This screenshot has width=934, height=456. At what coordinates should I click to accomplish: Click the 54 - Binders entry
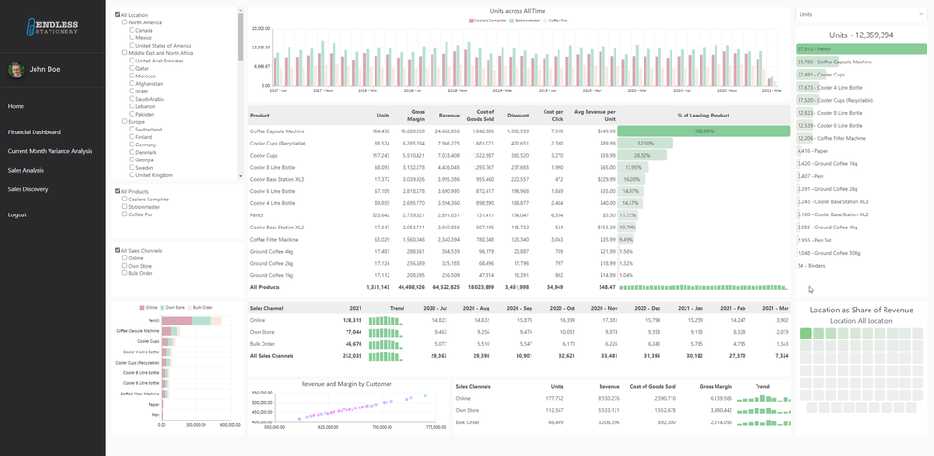point(810,266)
